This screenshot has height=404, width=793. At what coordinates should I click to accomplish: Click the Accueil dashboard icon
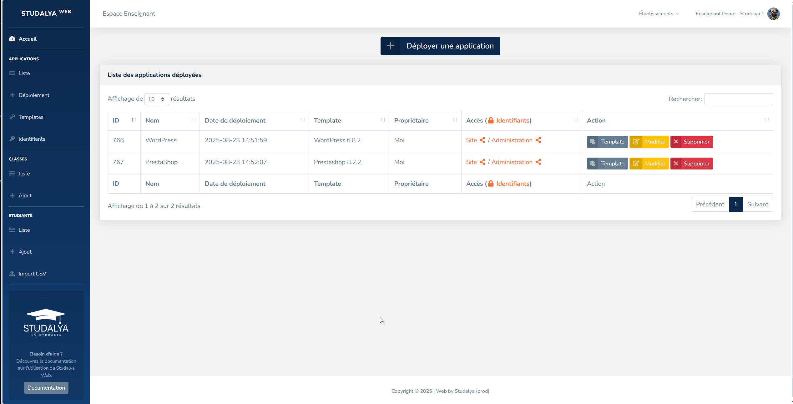[12, 39]
